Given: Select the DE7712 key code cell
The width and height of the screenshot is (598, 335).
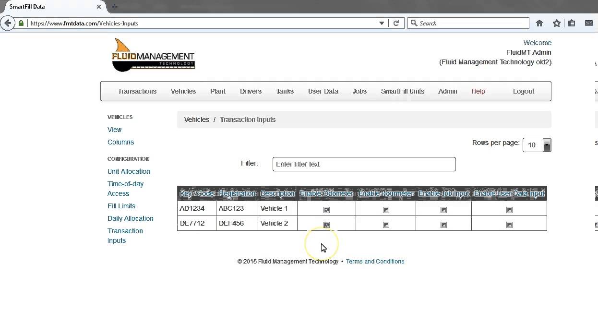Looking at the screenshot, I should tap(197, 223).
